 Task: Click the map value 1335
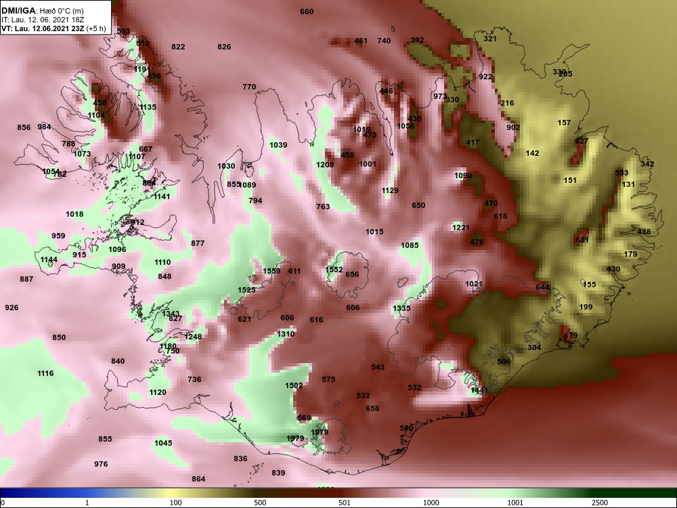tap(401, 308)
